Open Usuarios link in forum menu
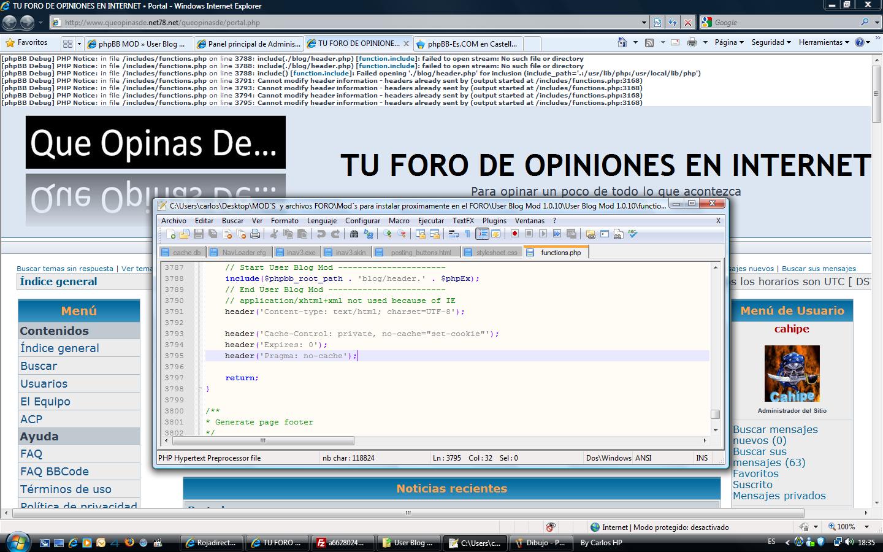Screen dimensions: 883x552 [x=44, y=384]
